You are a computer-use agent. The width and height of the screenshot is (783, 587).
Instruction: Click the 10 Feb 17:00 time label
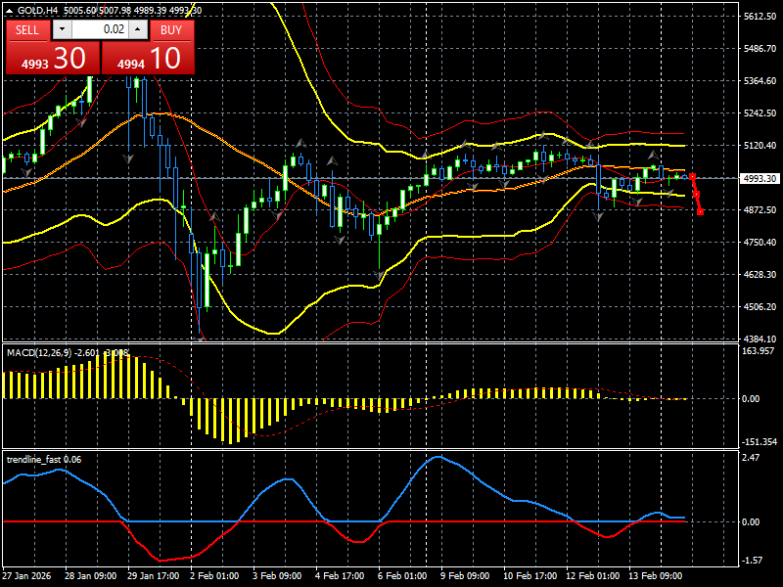(530, 575)
